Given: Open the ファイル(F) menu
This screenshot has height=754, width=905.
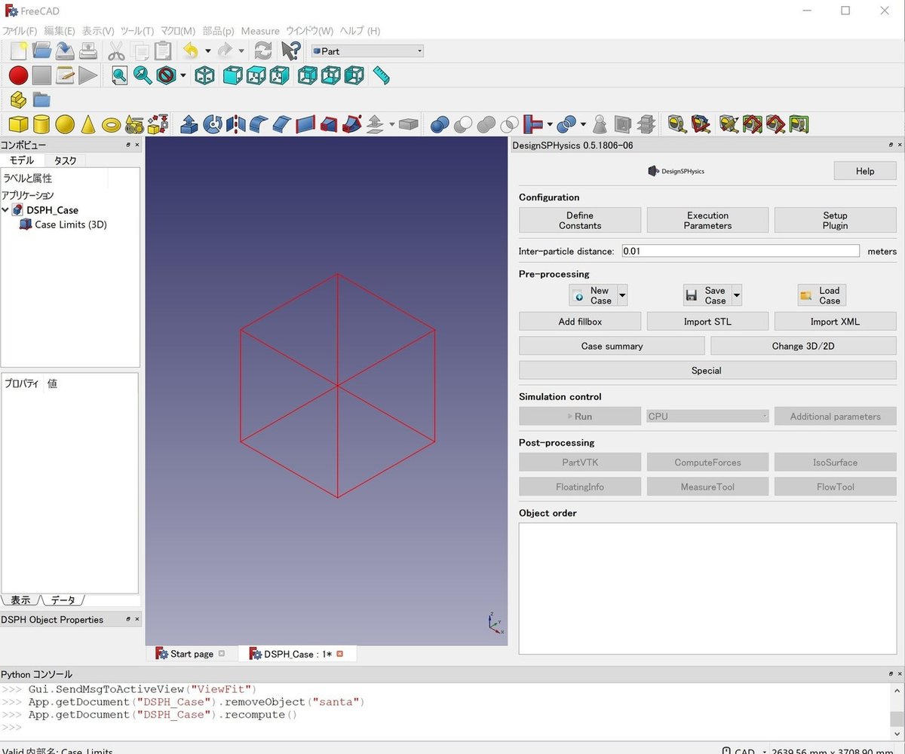Looking at the screenshot, I should (x=20, y=31).
